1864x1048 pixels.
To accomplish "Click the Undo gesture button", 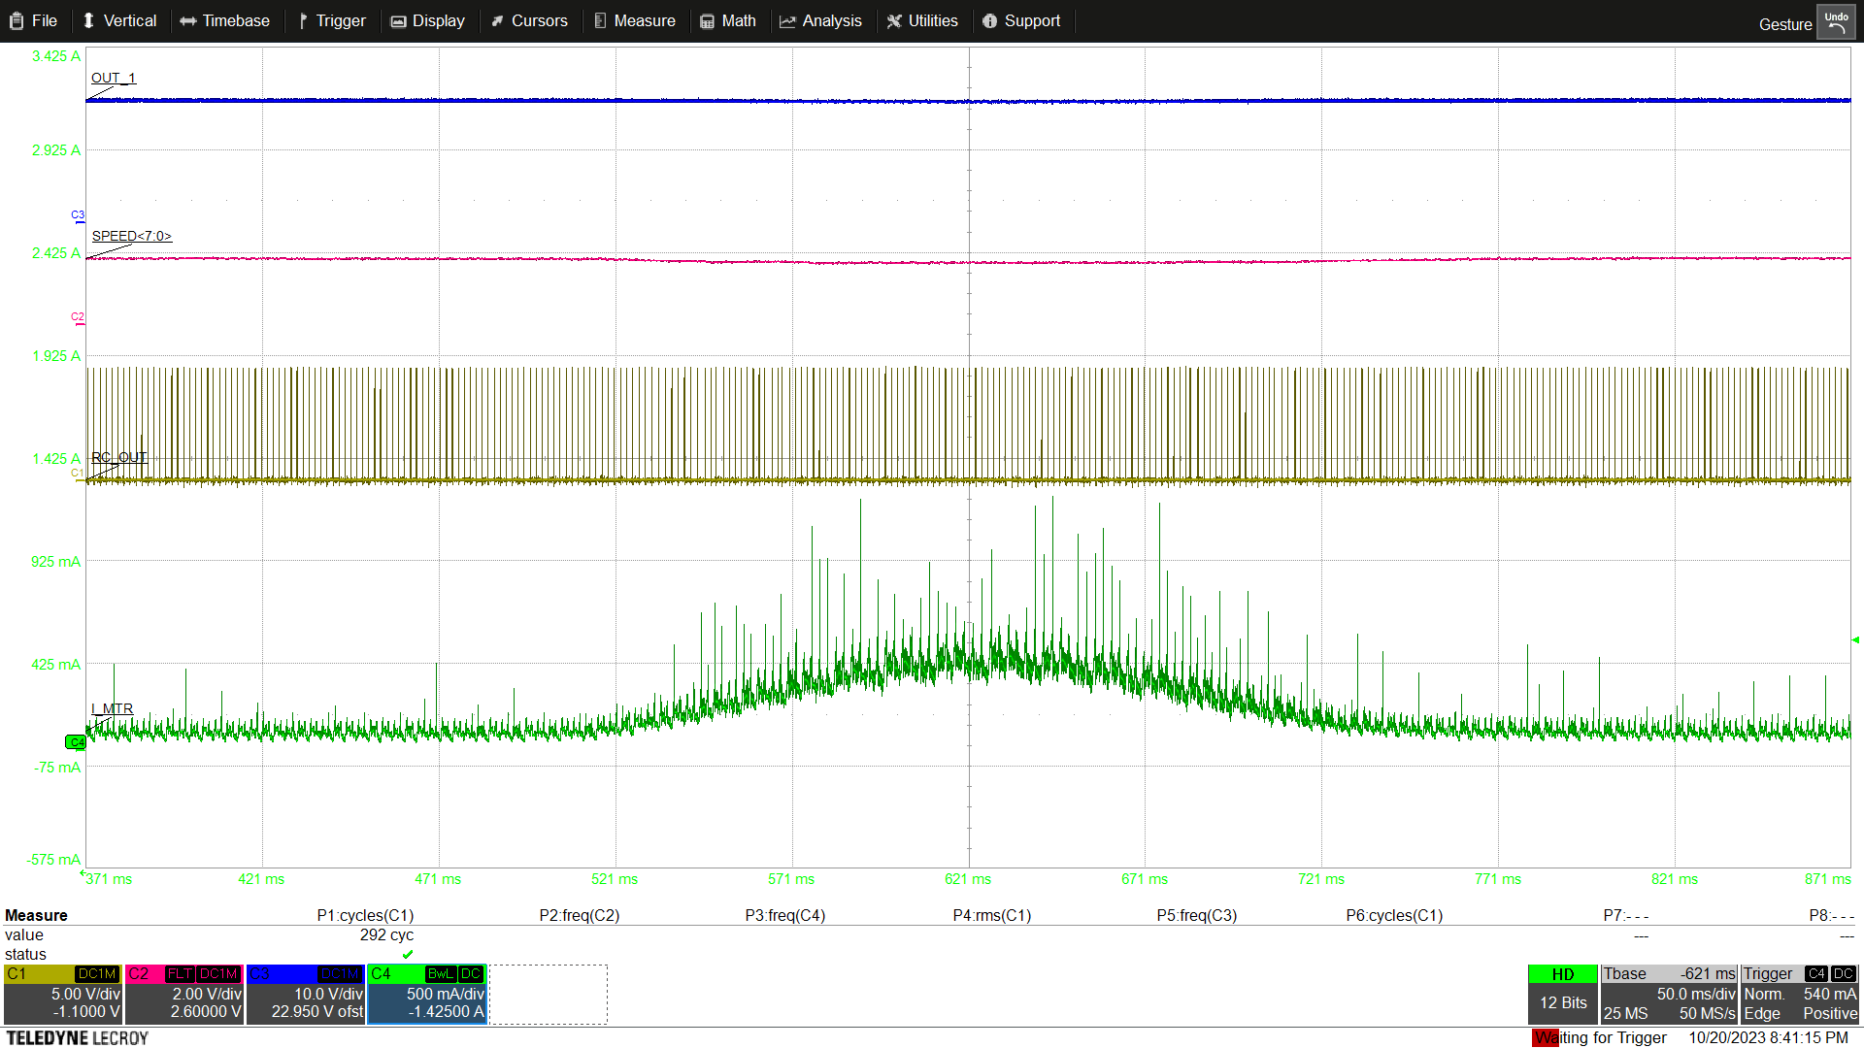I will pyautogui.click(x=1836, y=22).
